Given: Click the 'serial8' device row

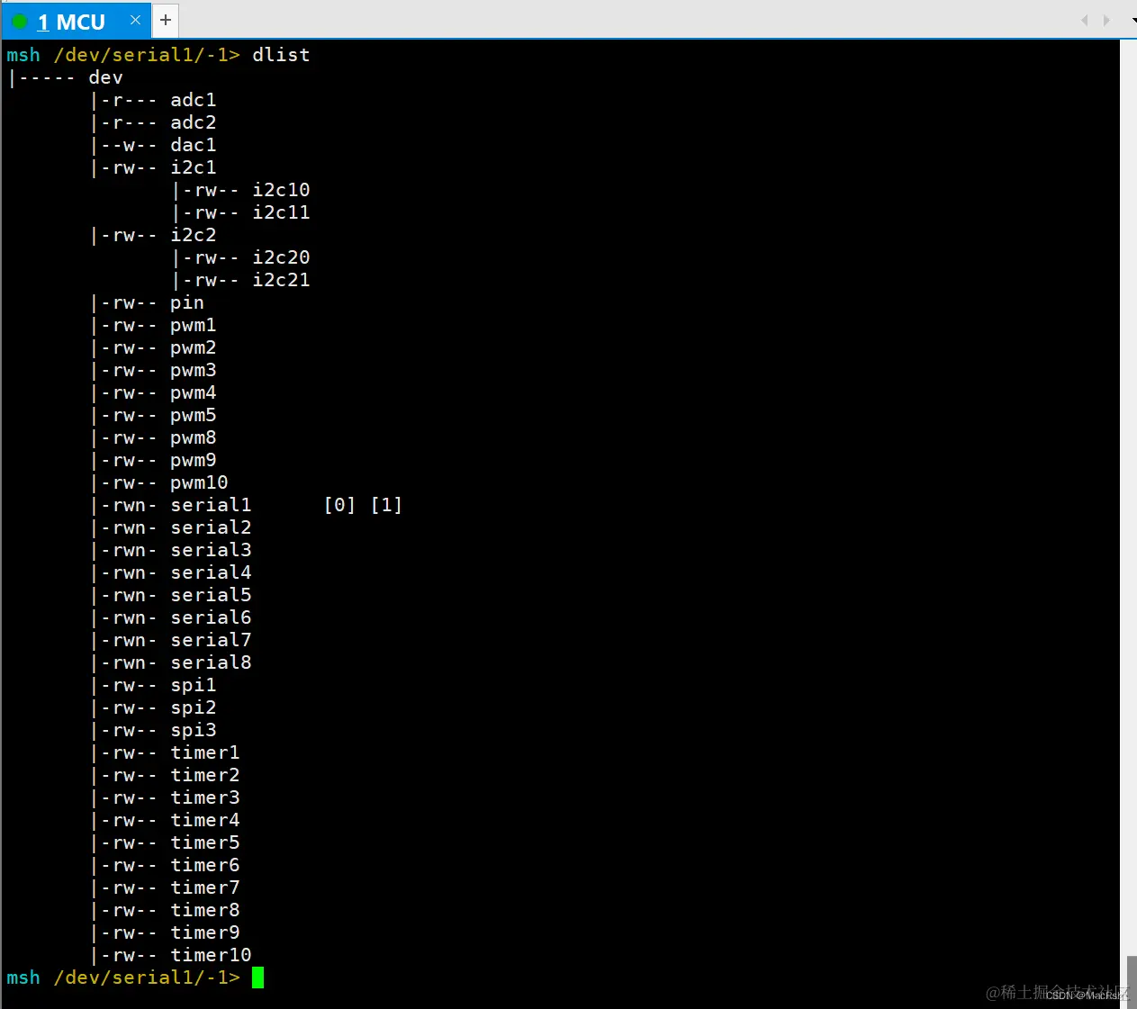Looking at the screenshot, I should (x=171, y=662).
